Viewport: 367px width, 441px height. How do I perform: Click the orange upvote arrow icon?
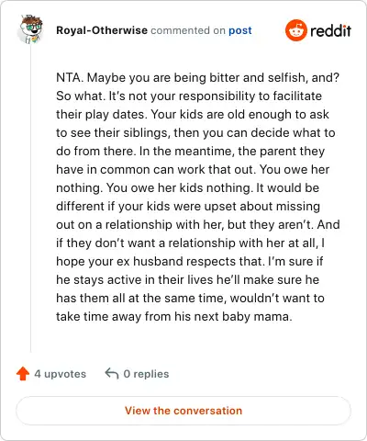(x=23, y=374)
